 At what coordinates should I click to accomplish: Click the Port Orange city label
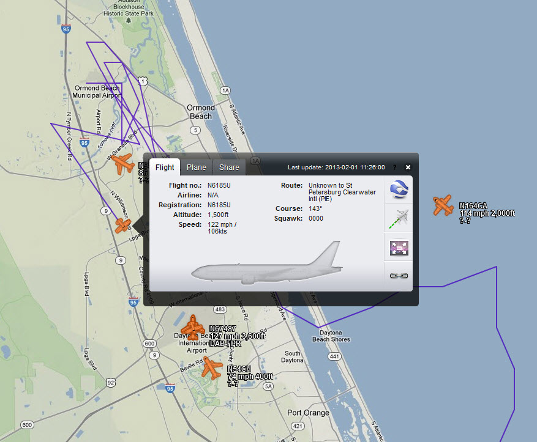coord(308,413)
